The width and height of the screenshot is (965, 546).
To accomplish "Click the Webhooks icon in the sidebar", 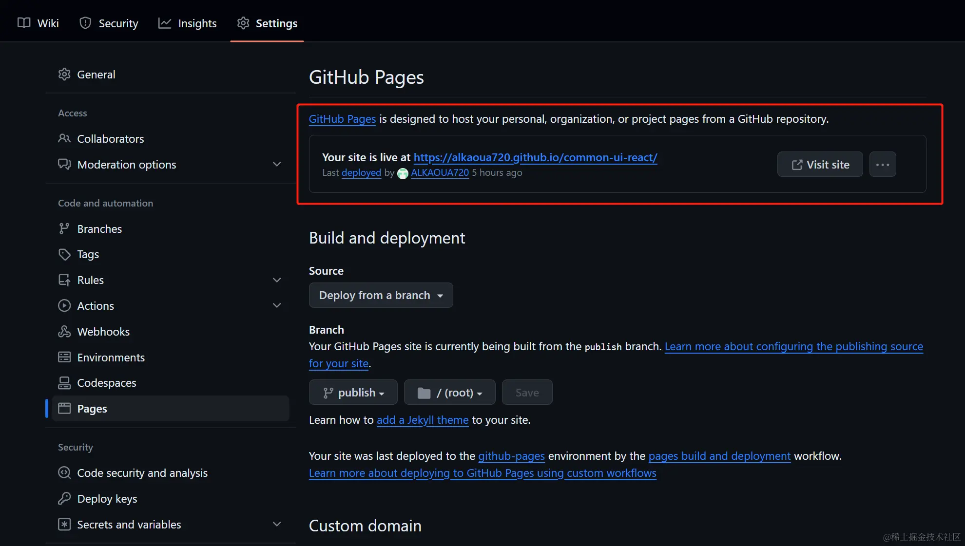I will tap(65, 331).
